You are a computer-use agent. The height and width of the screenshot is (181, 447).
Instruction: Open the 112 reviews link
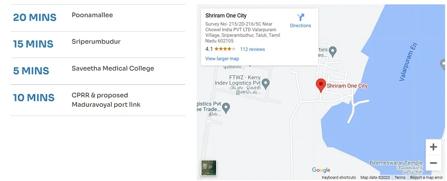252,49
